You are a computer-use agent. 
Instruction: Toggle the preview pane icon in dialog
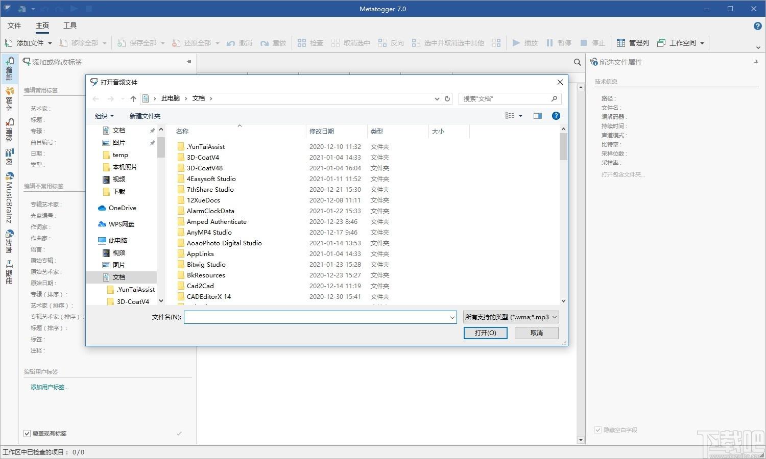(538, 116)
